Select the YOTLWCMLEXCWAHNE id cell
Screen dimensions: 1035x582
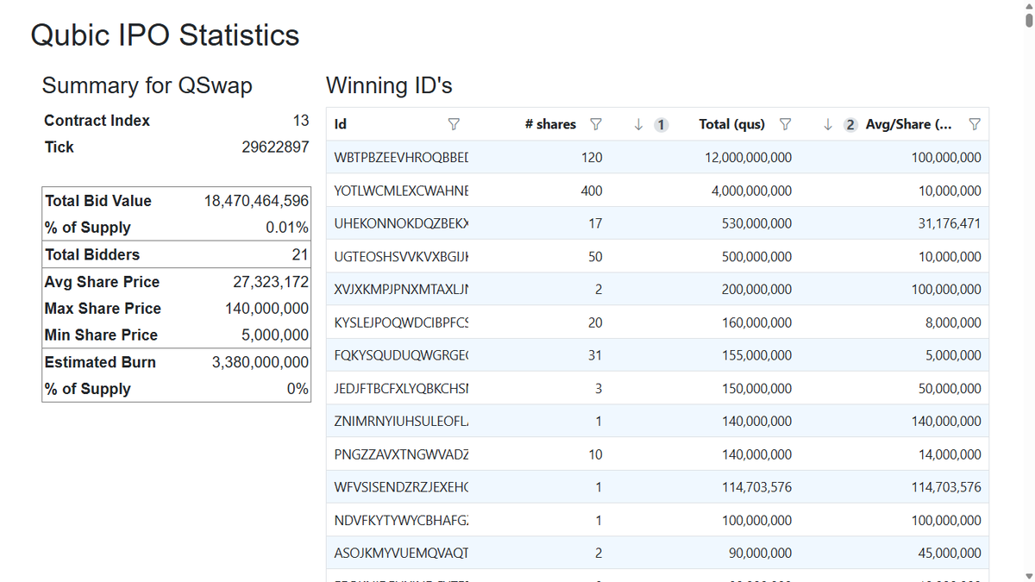point(400,191)
